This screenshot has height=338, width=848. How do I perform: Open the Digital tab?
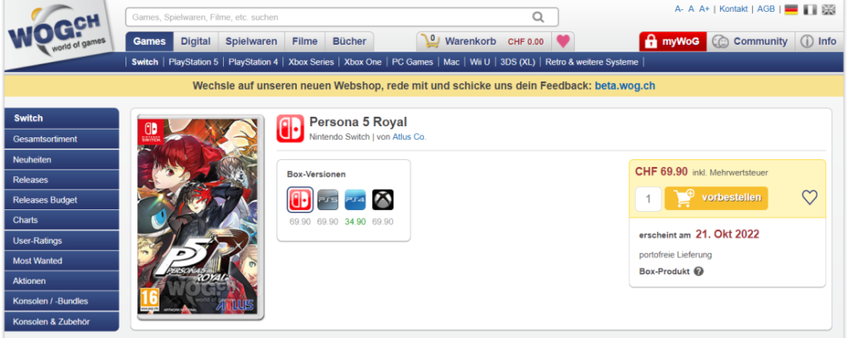tap(196, 42)
